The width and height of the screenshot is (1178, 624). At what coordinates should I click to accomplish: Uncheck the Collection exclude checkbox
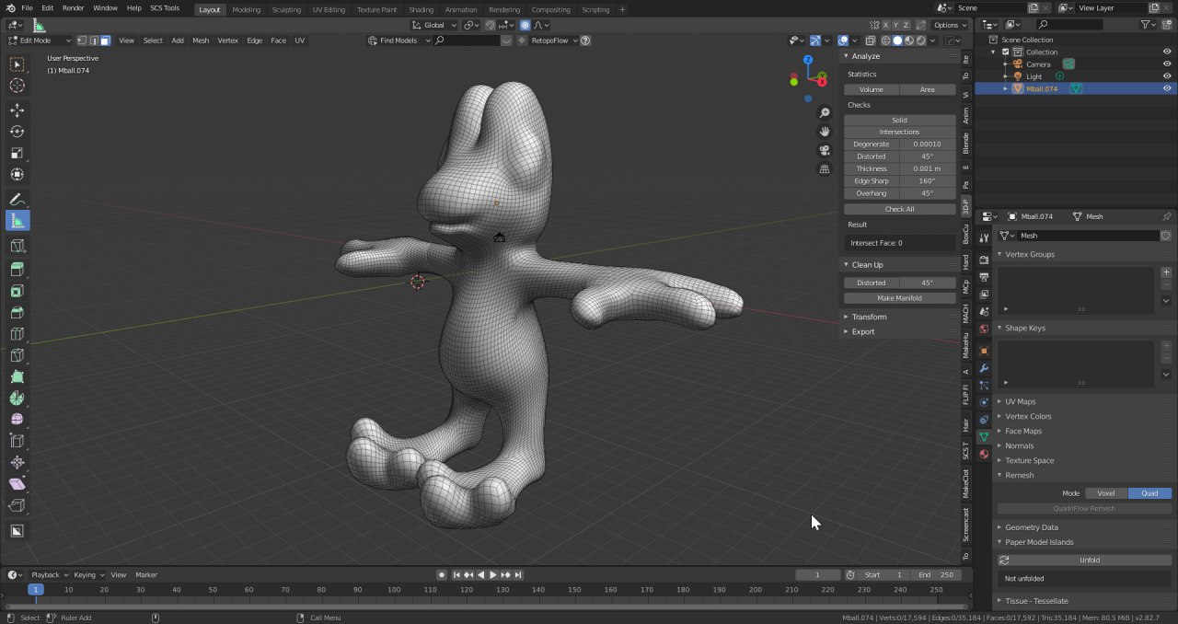[1006, 52]
